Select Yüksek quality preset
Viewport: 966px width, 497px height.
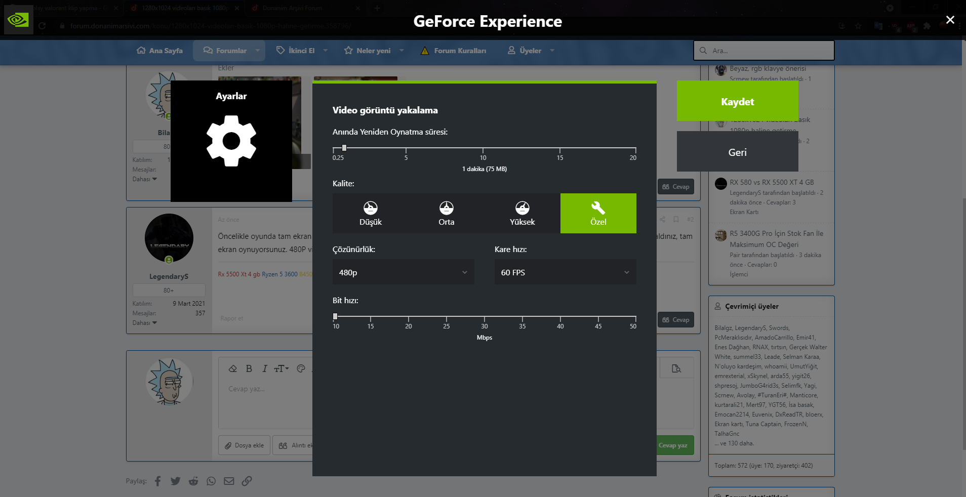click(x=522, y=213)
